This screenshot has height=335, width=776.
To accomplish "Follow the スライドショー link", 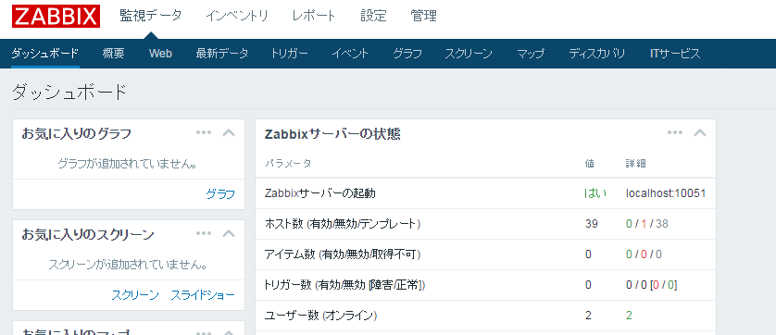I will pyautogui.click(x=203, y=295).
